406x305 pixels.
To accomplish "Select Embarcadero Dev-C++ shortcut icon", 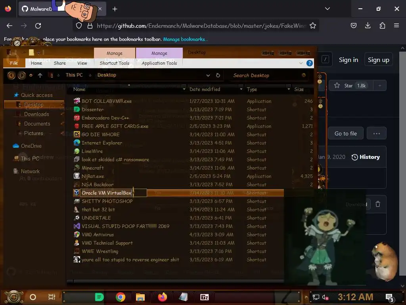I will (x=77, y=118).
